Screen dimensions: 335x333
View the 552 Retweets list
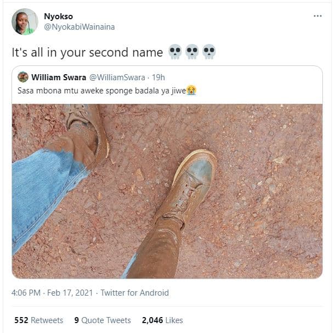38,320
